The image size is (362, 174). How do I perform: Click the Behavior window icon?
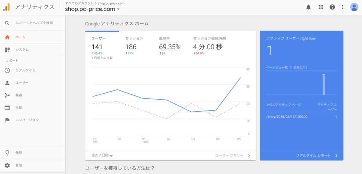7,107
